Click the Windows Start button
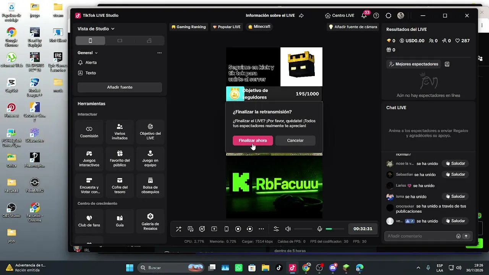489x275 pixels. (x=130, y=267)
